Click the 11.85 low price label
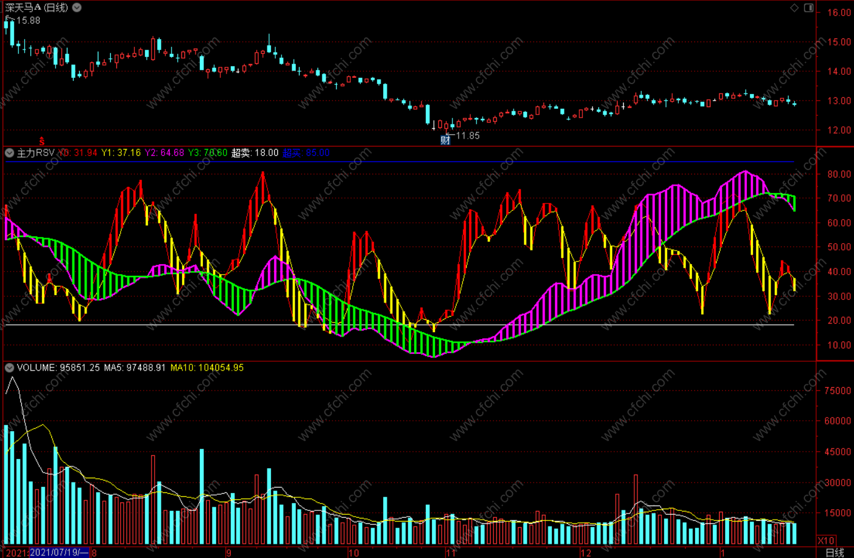This screenshot has height=558, width=854. click(467, 135)
